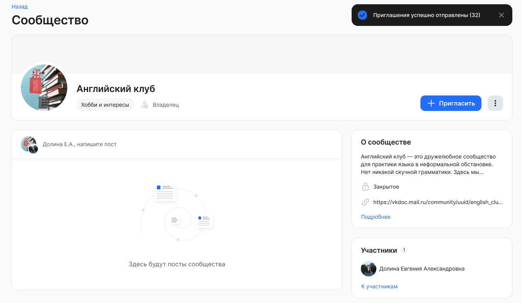Select member name Долина Евгения Александровна

pyautogui.click(x=422, y=269)
